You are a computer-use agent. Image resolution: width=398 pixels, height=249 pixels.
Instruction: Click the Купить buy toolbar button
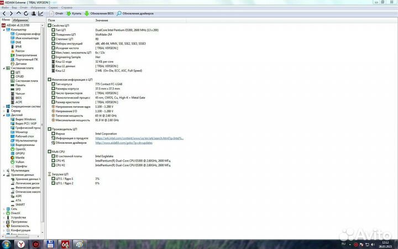pyautogui.click(x=74, y=13)
